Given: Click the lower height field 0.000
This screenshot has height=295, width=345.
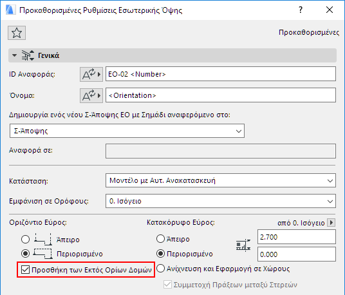Looking at the screenshot, I should coord(297,254).
